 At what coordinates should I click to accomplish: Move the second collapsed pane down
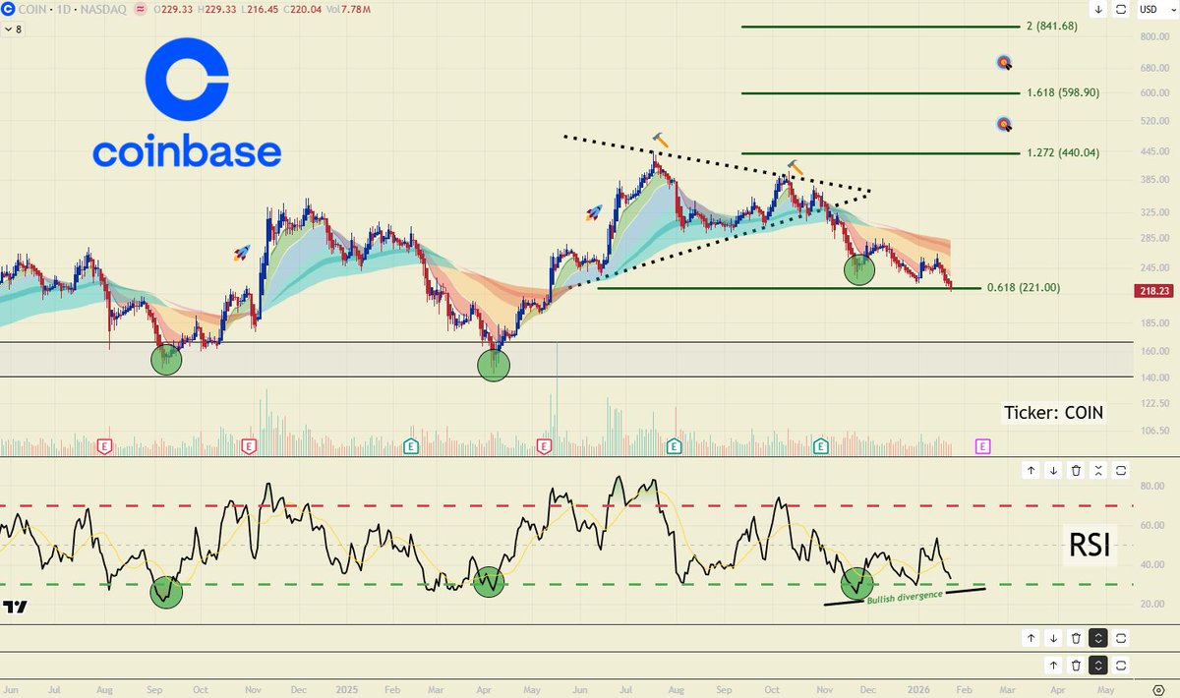(1053, 638)
